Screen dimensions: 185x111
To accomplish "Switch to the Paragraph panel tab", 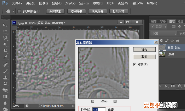I will click(154, 21).
